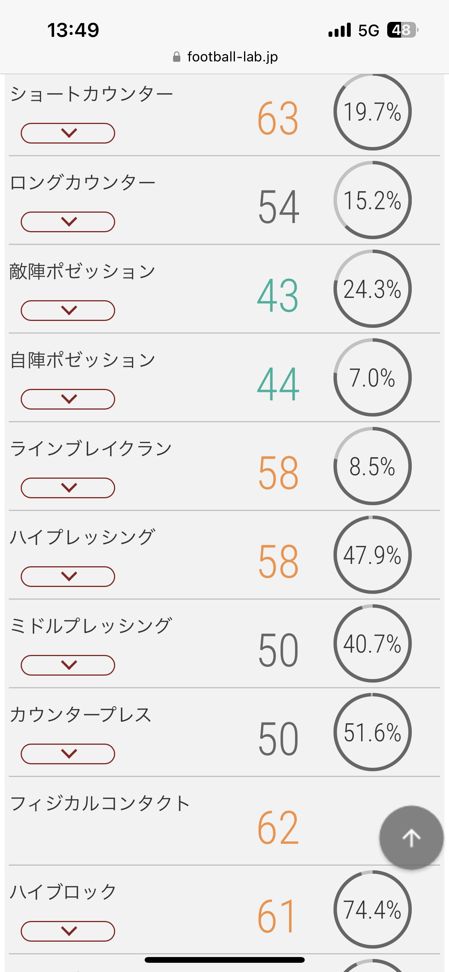Expand the ミドルプレッシング row
The image size is (449, 972).
[68, 665]
